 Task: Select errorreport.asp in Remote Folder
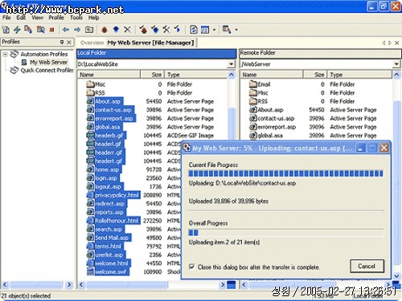(x=277, y=127)
